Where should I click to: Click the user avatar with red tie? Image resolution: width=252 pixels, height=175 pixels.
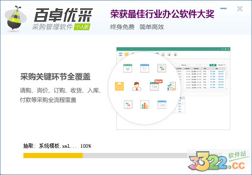136,86
